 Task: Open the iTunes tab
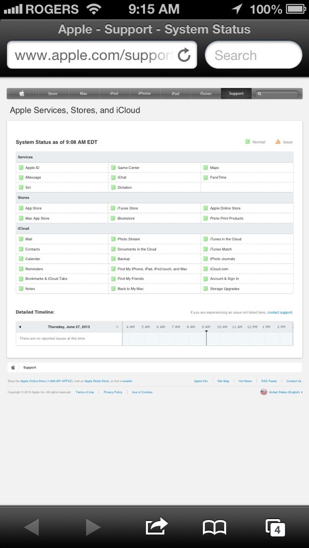point(206,94)
